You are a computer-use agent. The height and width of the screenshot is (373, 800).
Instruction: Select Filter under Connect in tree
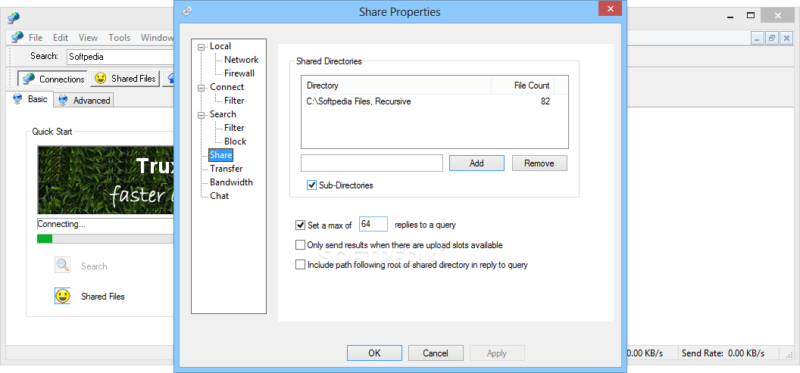[x=234, y=101]
